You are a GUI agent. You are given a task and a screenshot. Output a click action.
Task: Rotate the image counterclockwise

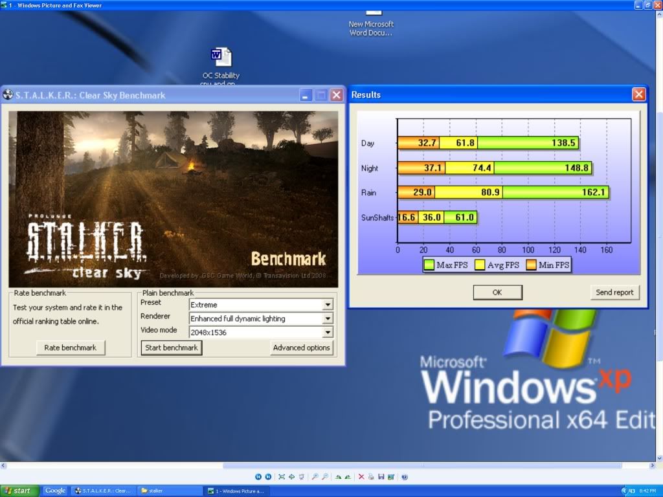[x=348, y=477]
